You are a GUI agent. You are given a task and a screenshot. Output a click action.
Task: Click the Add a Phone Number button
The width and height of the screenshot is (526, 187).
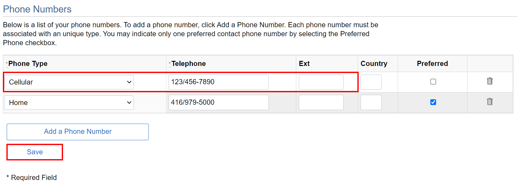click(78, 132)
